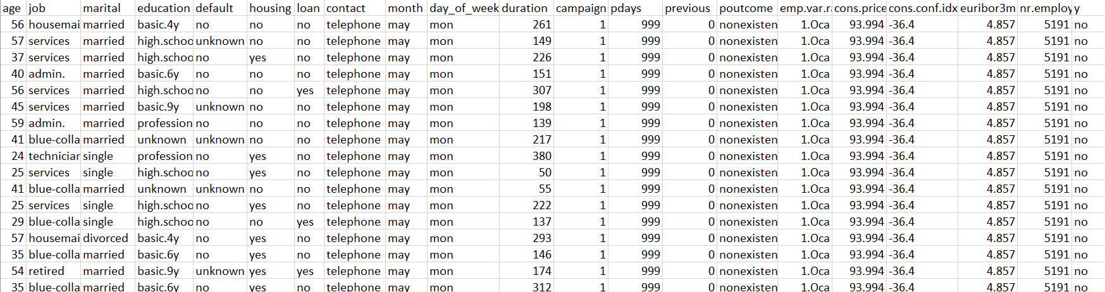Click the 'education' column header cell
This screenshot has width=1105, height=292.
pyautogui.click(x=164, y=8)
